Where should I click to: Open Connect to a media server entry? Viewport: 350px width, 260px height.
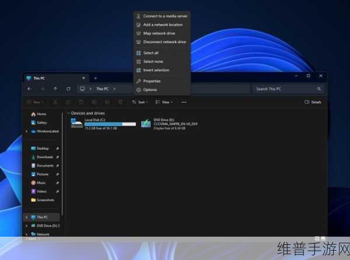pyautogui.click(x=162, y=16)
